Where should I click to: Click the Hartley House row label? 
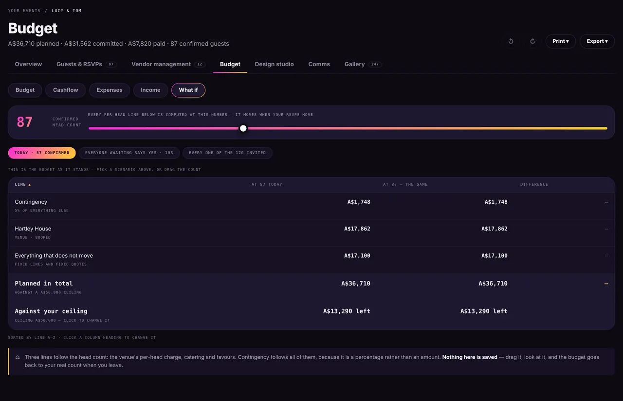click(x=33, y=228)
